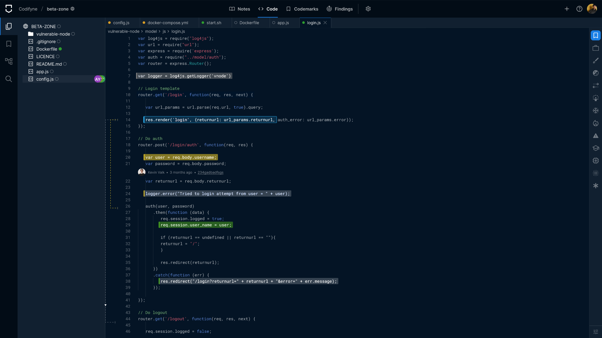Open the user avatar in top right

pos(592,9)
